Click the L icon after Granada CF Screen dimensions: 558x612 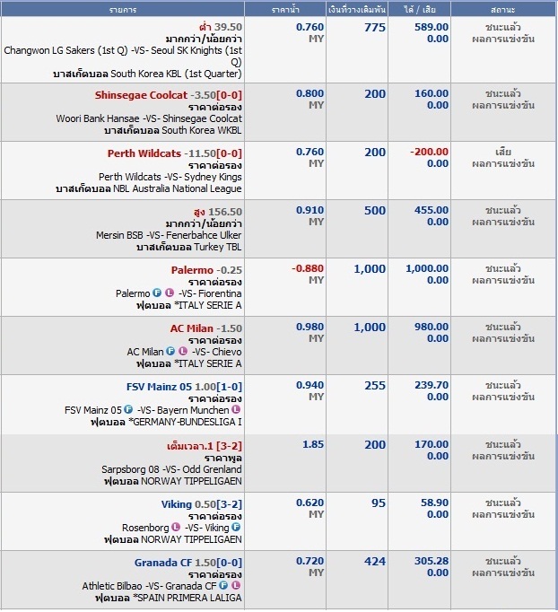[x=237, y=586]
